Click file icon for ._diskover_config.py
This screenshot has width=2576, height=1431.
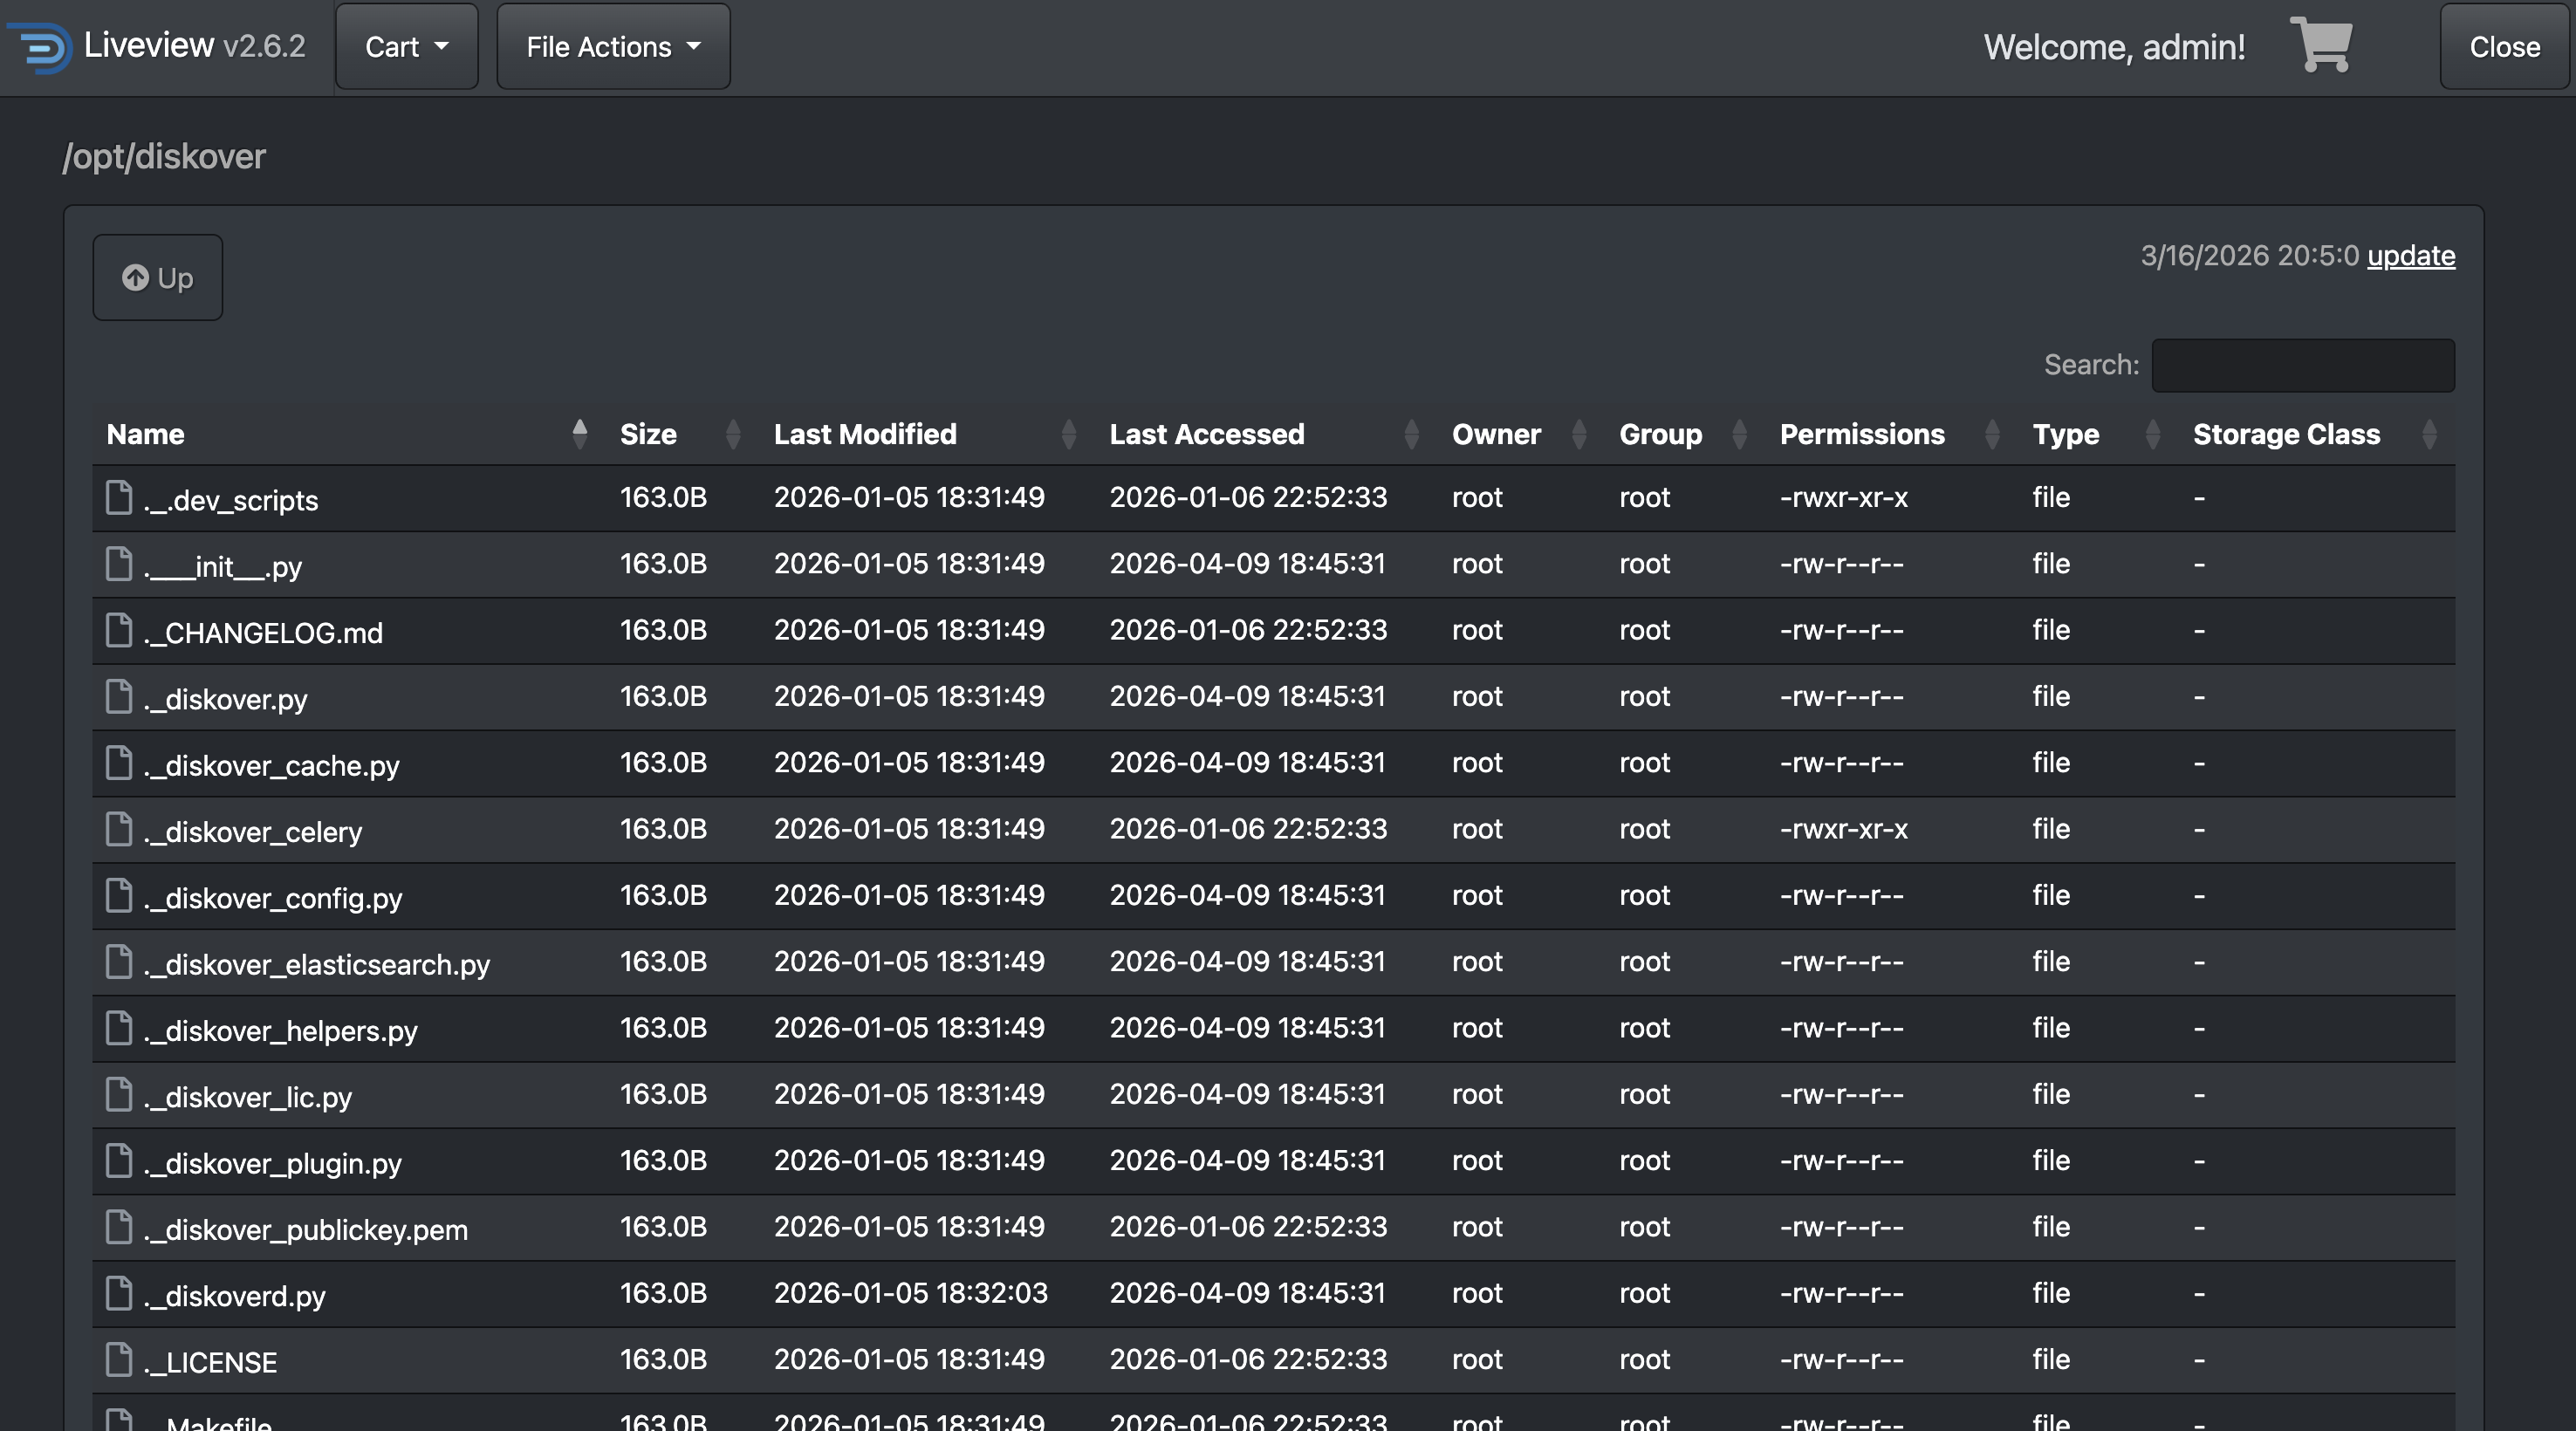pyautogui.click(x=119, y=895)
